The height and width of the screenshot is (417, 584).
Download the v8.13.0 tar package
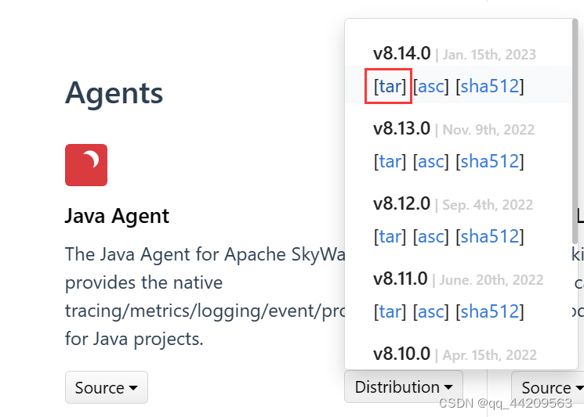[x=390, y=161]
